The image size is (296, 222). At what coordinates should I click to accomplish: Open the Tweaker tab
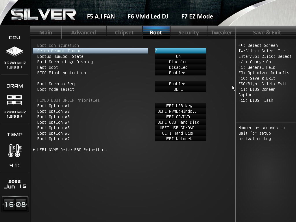pyautogui.click(x=221, y=32)
